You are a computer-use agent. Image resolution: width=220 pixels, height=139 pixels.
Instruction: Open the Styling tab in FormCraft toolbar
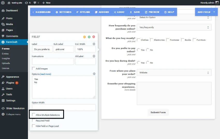pos(83,12)
